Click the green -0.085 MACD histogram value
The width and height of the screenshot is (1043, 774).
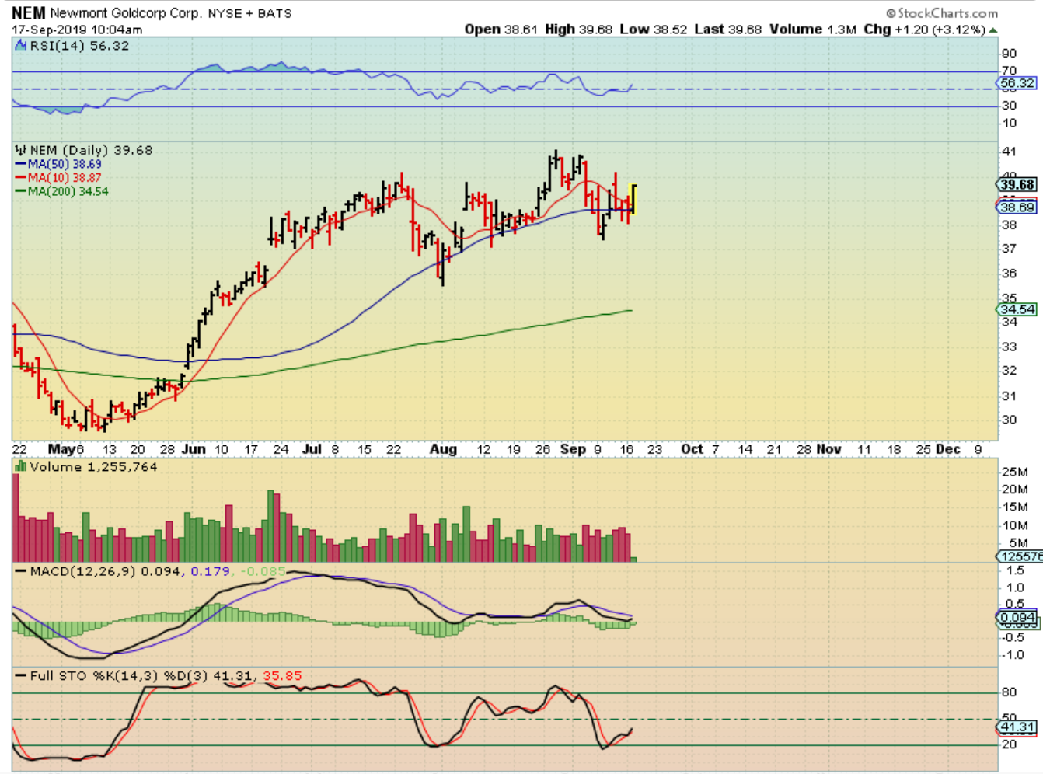tap(263, 571)
